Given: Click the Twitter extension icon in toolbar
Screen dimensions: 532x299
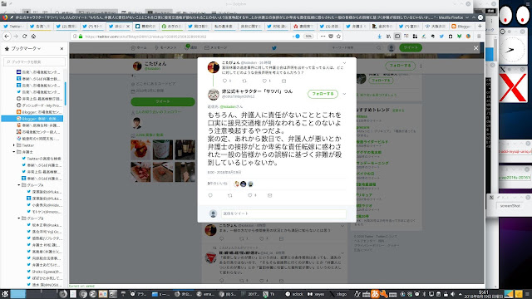Looking at the screenshot, I should [441, 37].
